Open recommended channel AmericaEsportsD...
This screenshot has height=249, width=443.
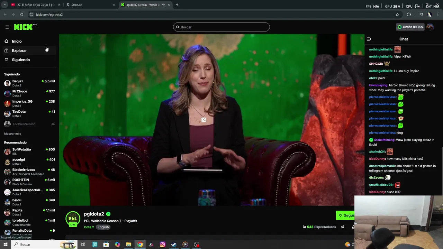[x=29, y=192]
